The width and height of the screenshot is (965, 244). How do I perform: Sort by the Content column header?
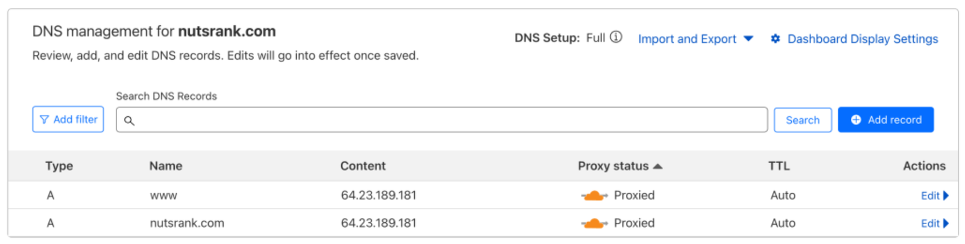(x=362, y=166)
